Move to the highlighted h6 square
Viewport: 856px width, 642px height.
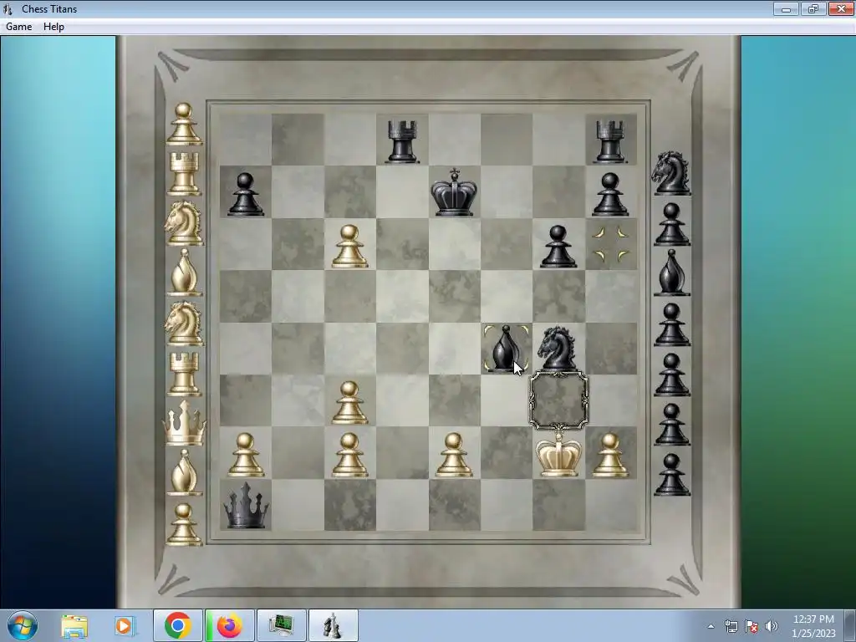point(611,244)
